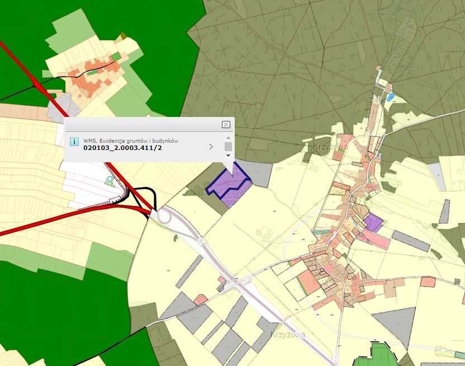Select the blue-outlined purple parcel

(x=228, y=184)
